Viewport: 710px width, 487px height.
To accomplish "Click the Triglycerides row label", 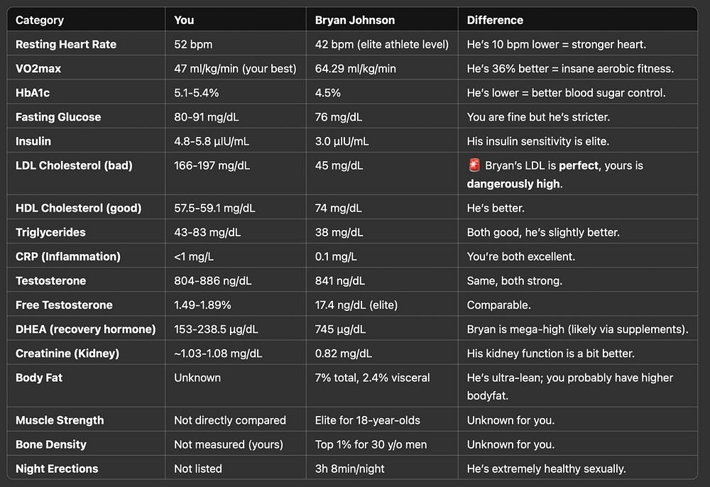I will [x=50, y=232].
